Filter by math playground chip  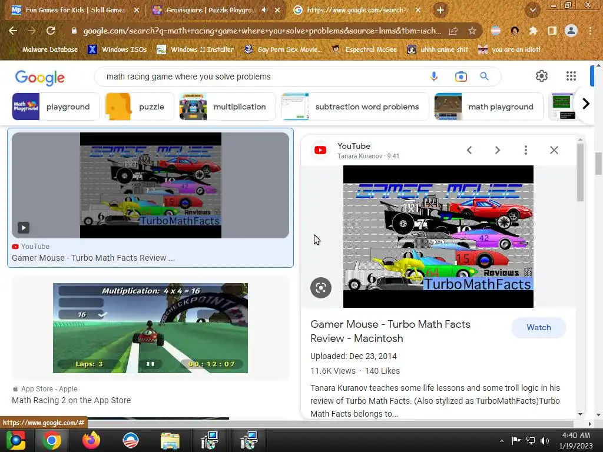tap(488, 107)
